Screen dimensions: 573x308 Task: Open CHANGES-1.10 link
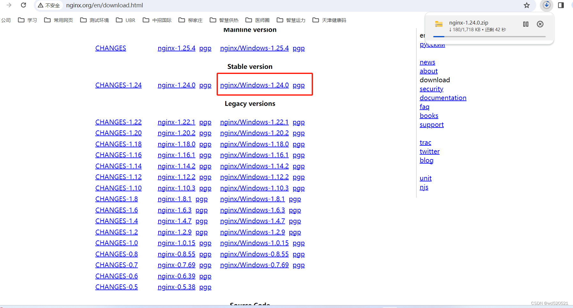pos(118,188)
